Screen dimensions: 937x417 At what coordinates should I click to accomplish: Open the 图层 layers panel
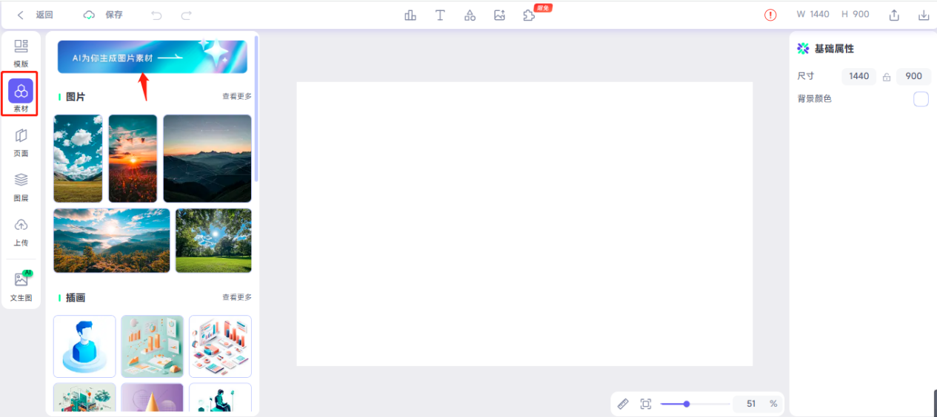(21, 186)
